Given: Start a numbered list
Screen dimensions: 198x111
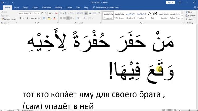Looking at the screenshot, I should [x=66, y=13].
